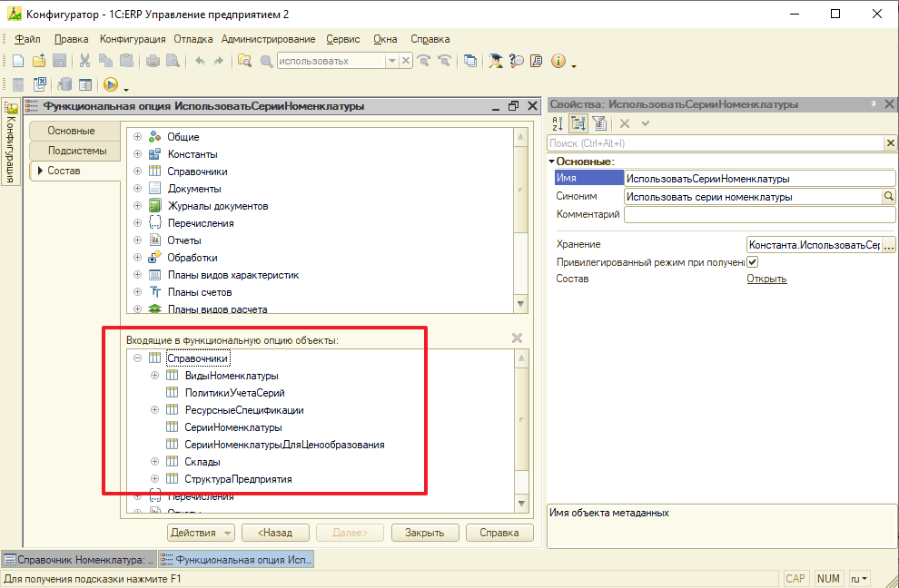Click the Find previous icon

(x=444, y=61)
